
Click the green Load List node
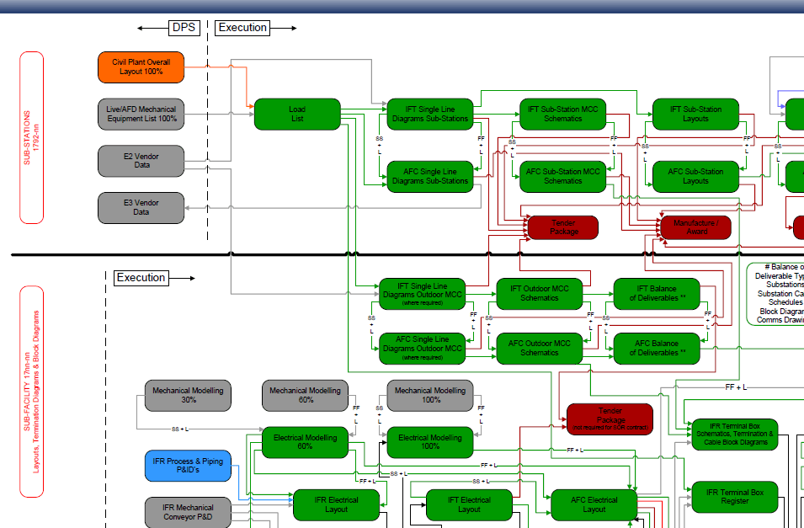(x=296, y=115)
